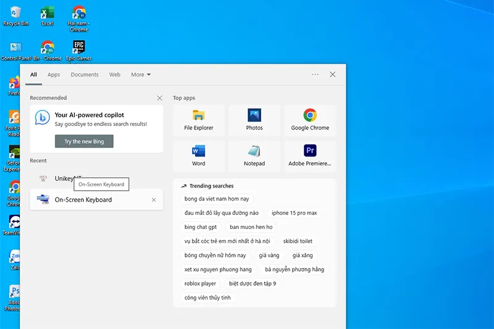This screenshot has width=494, height=329.
Task: Open the Bh - Chrome desktop shortcut
Action: click(48, 51)
